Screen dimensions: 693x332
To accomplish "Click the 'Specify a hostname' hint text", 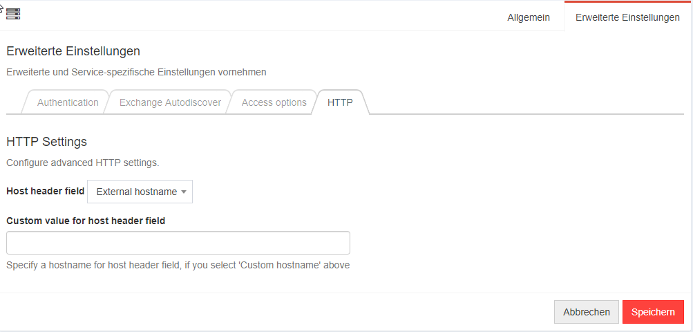I will coord(178,265).
